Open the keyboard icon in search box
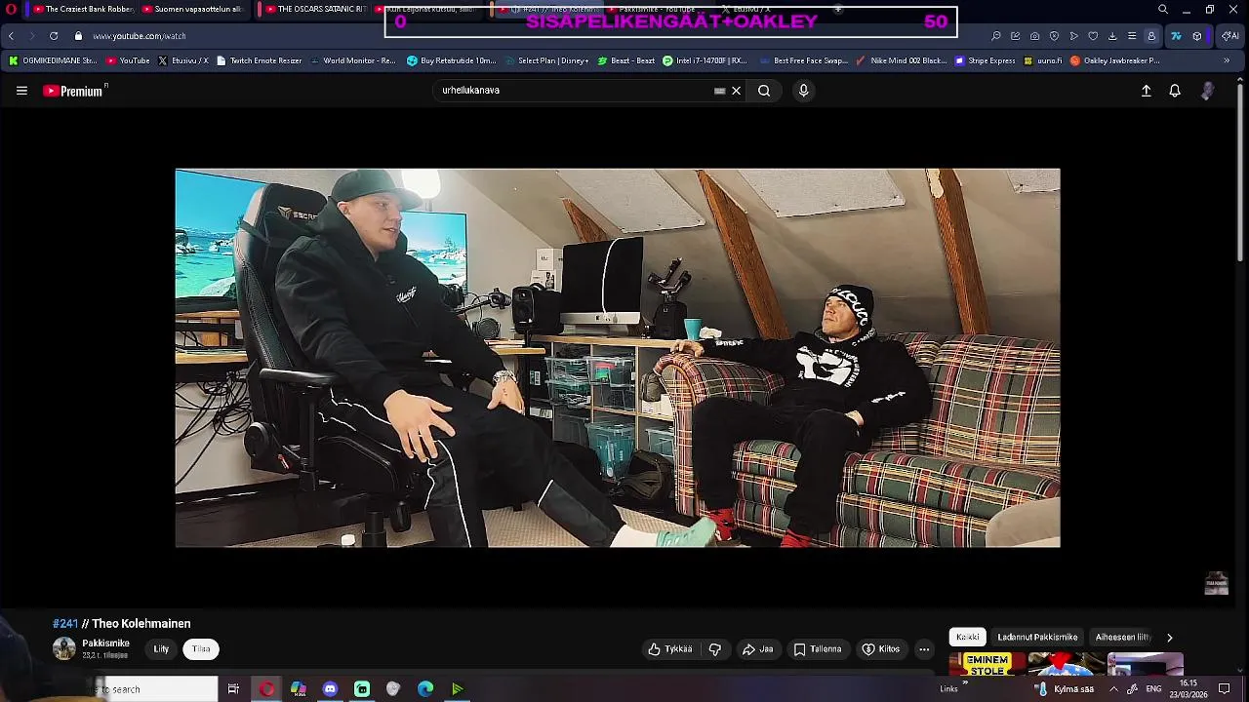The height and width of the screenshot is (702, 1249). pyautogui.click(x=720, y=91)
